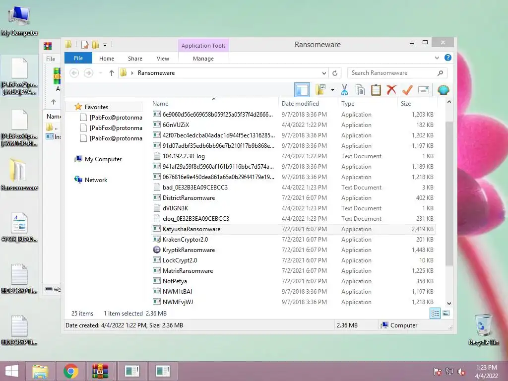Open Customize Quick Access Toolbar dropdown
This screenshot has height=381, width=508.
point(105,45)
